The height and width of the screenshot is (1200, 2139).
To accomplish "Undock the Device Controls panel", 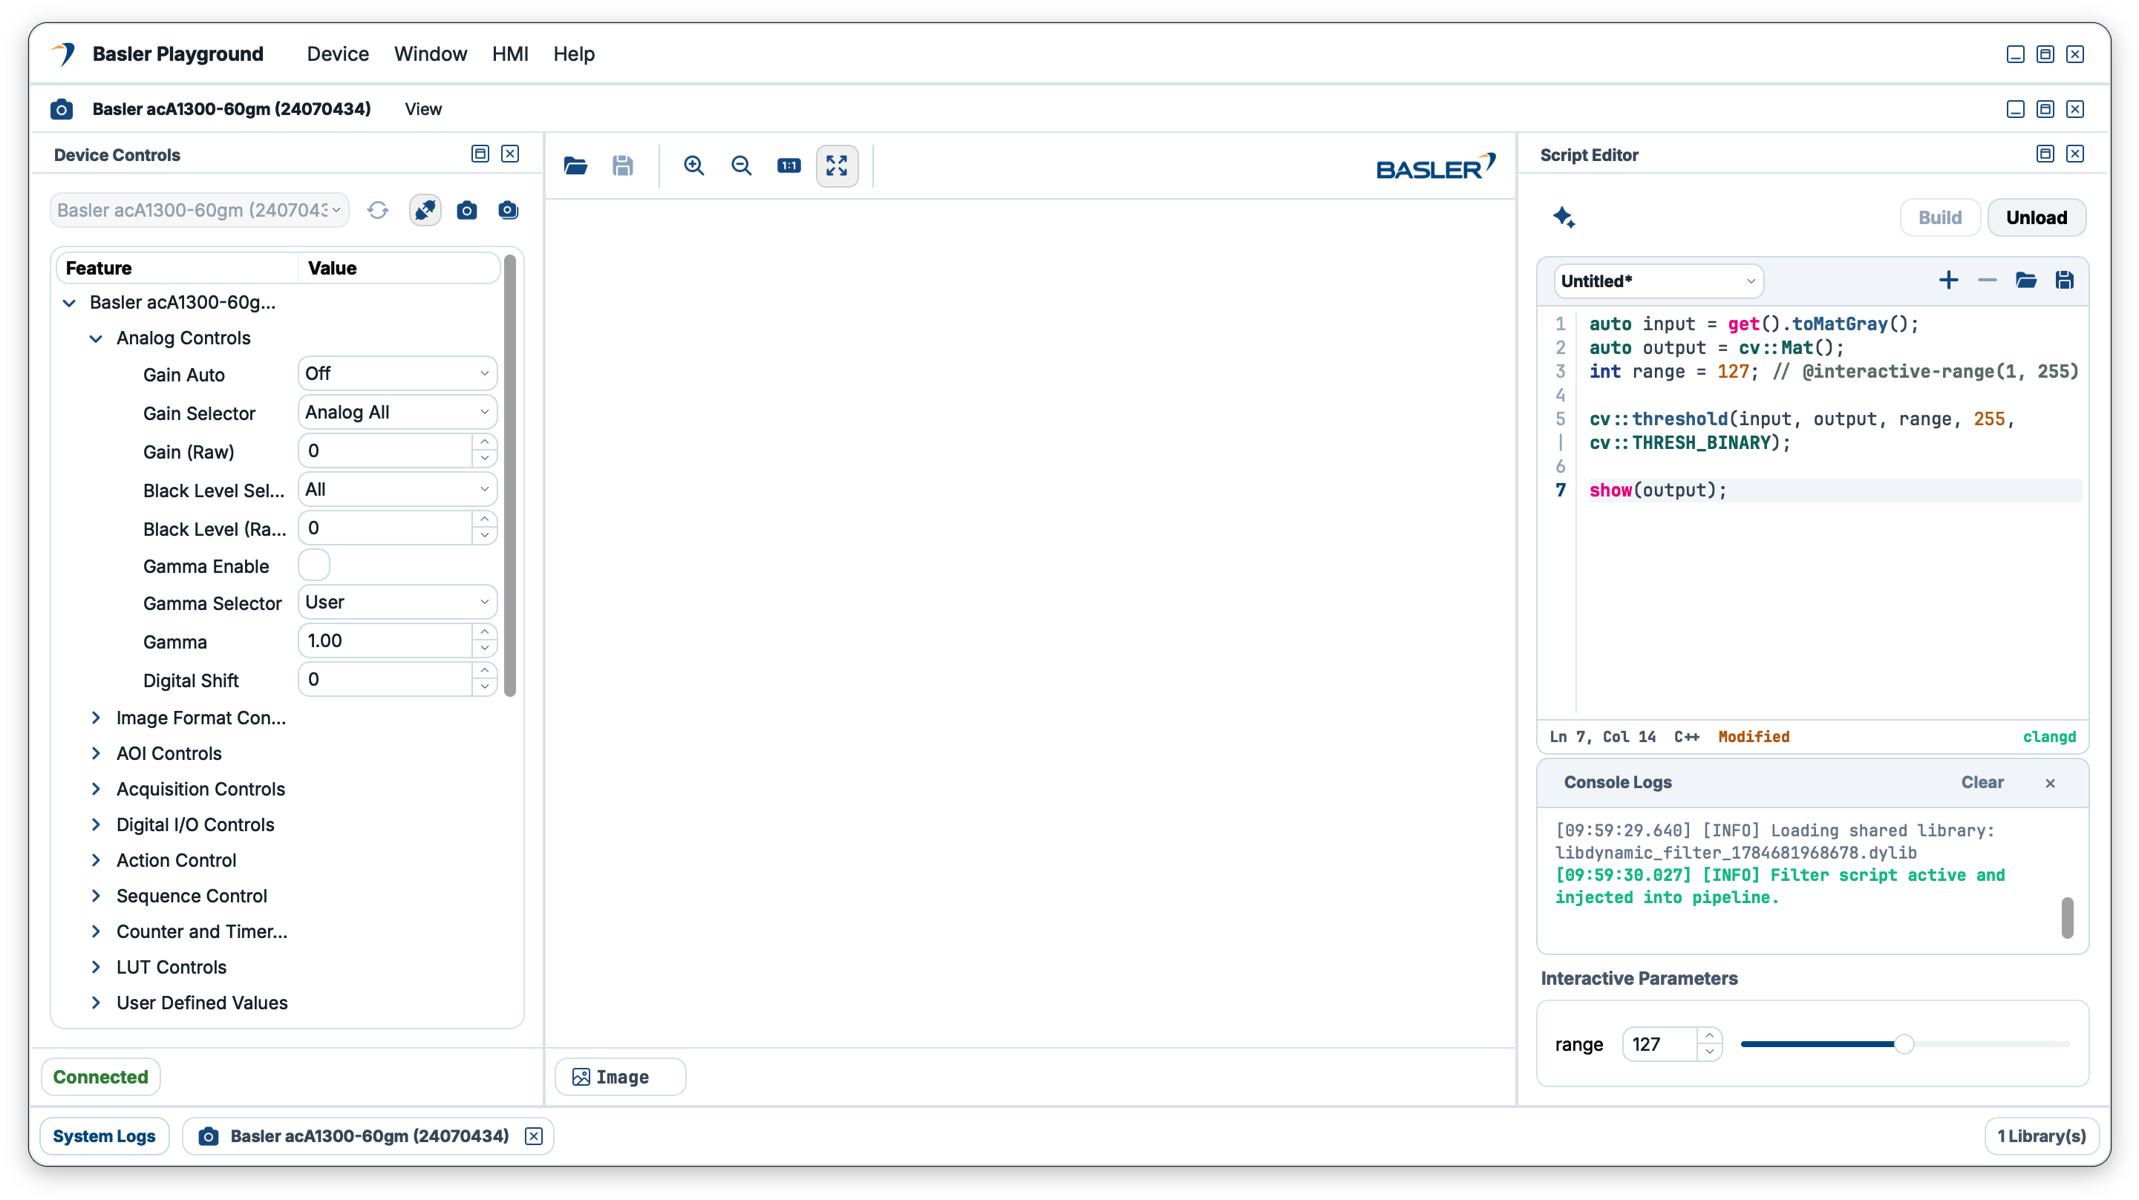I will pyautogui.click(x=480, y=154).
